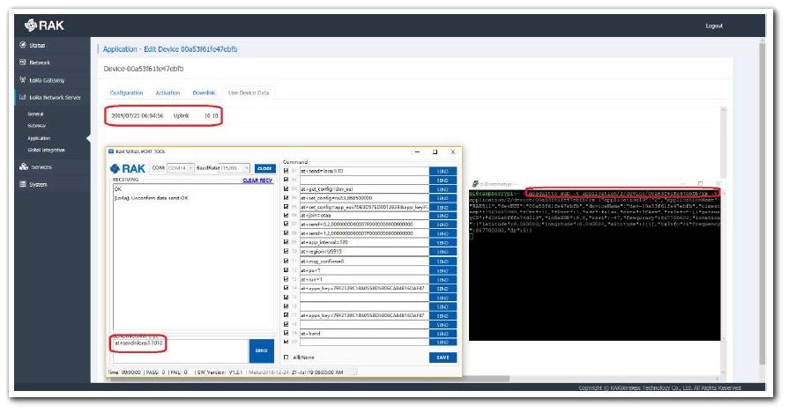Switch to the Configuration tab

(x=126, y=93)
